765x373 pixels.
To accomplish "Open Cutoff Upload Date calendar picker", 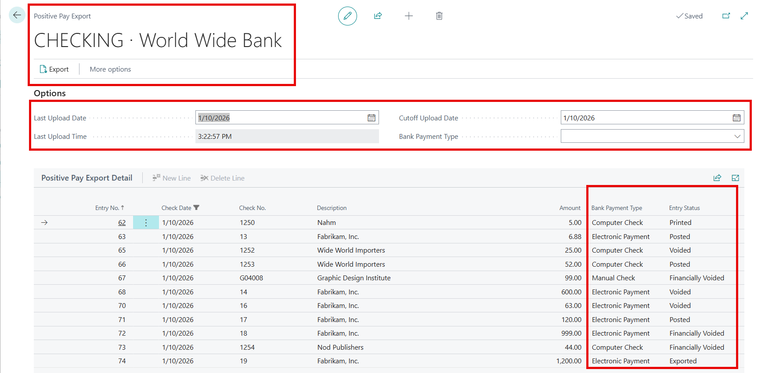I will tap(736, 118).
